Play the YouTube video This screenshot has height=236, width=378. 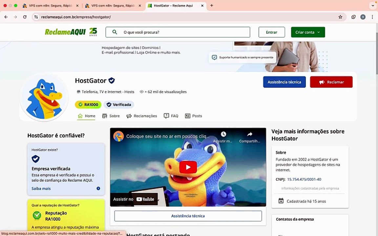click(188, 167)
